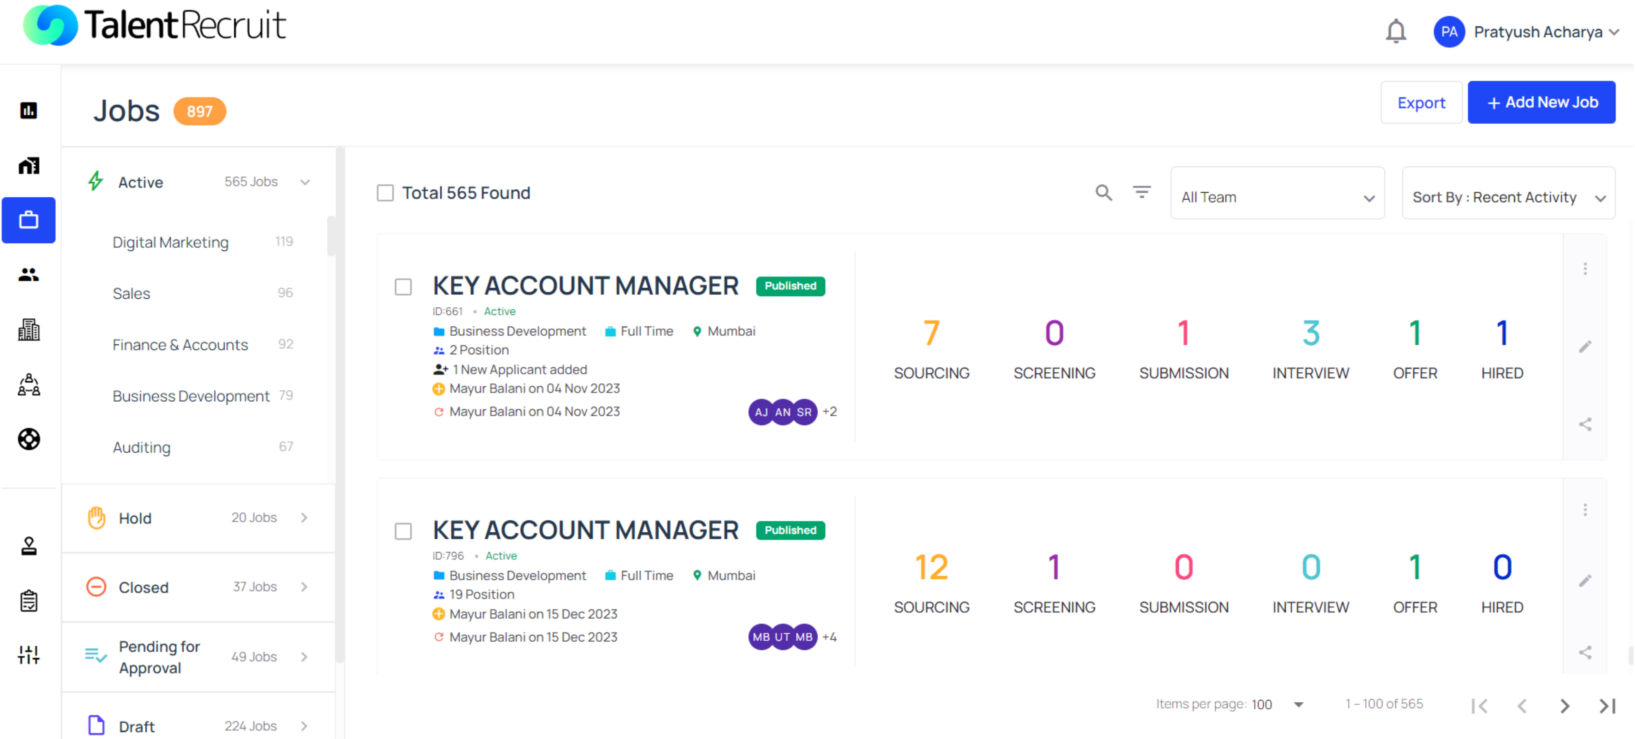Screen dimensions: 1635x739
Task: Open settings via the sliders icon
Action: (28, 655)
